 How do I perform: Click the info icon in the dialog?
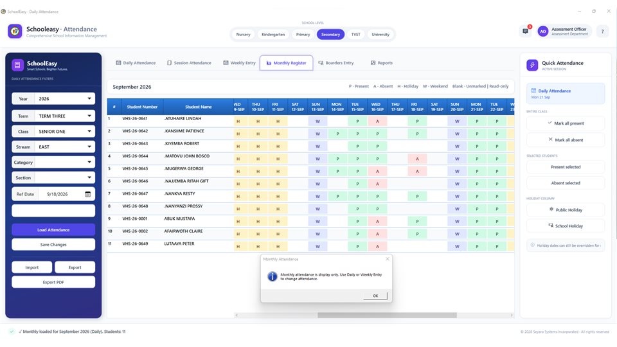(x=273, y=276)
